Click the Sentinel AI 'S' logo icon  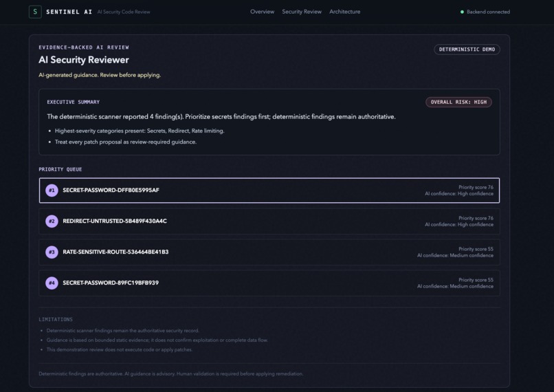tap(35, 12)
